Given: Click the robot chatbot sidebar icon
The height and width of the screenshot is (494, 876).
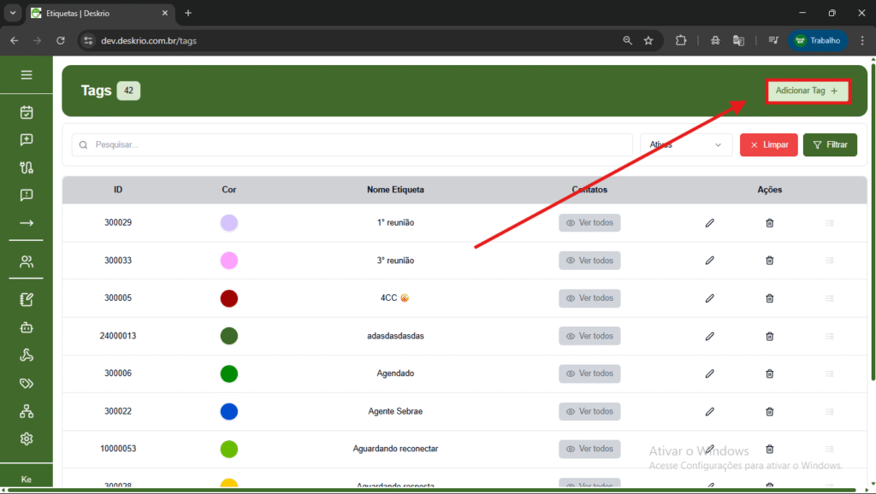Looking at the screenshot, I should click(27, 327).
